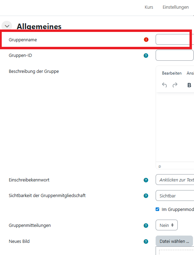Open help icon for Einschreibekennwort

click(x=146, y=180)
